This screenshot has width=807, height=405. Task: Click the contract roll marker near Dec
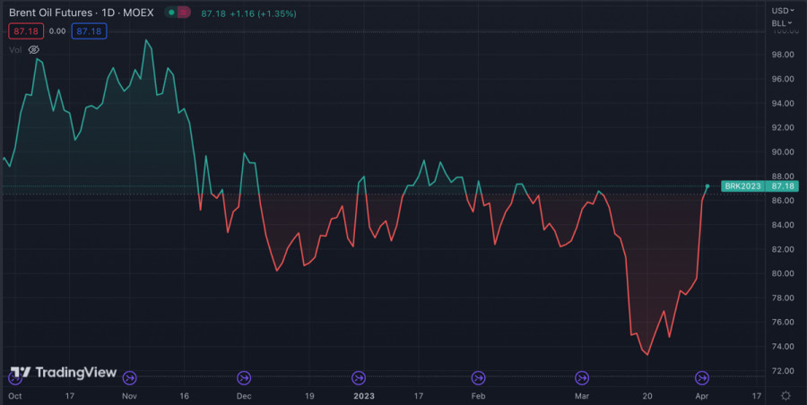[244, 378]
